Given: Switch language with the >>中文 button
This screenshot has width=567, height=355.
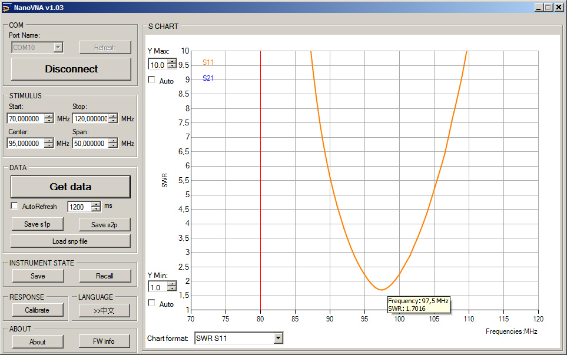Looking at the screenshot, I should [x=104, y=311].
